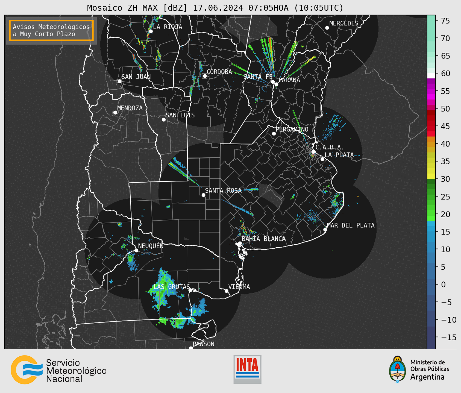Click the Neuquén city marker dot
Viewport: 461px width, 393px height.
[136, 250]
